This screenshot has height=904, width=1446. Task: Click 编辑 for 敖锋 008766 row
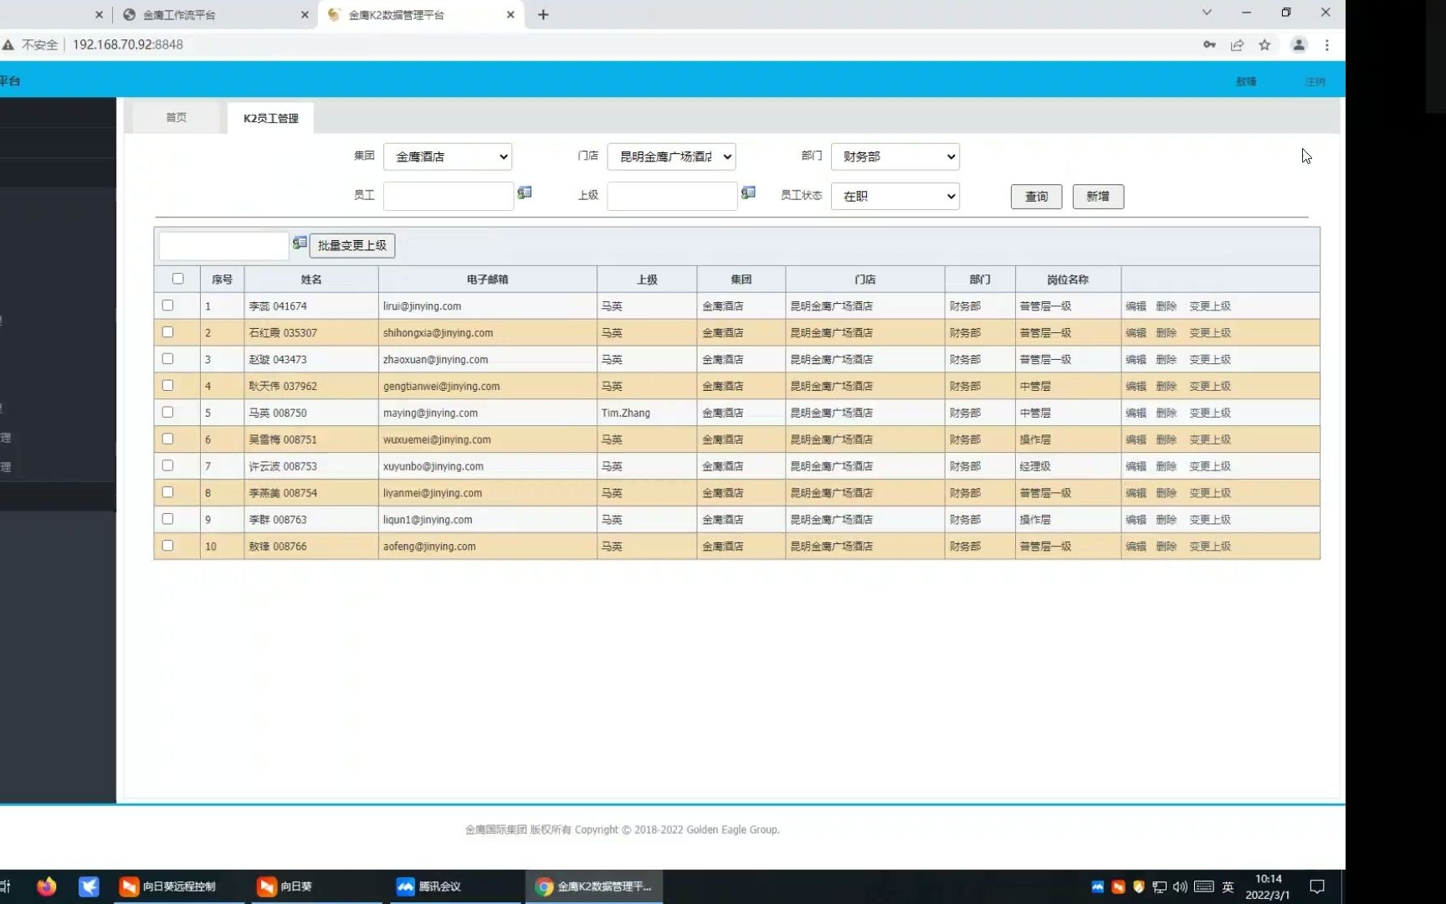[1136, 547]
